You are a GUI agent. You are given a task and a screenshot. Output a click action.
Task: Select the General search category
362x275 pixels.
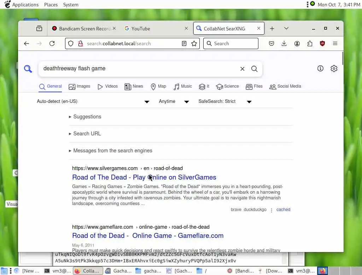pos(50,86)
